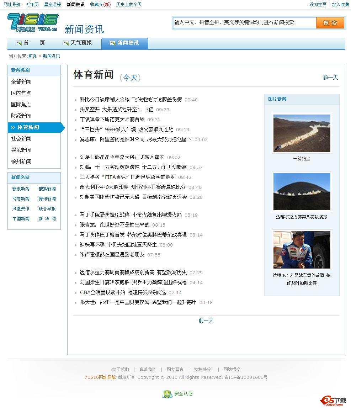Select 国际焦点 category
The image size is (351, 408).
click(x=21, y=104)
